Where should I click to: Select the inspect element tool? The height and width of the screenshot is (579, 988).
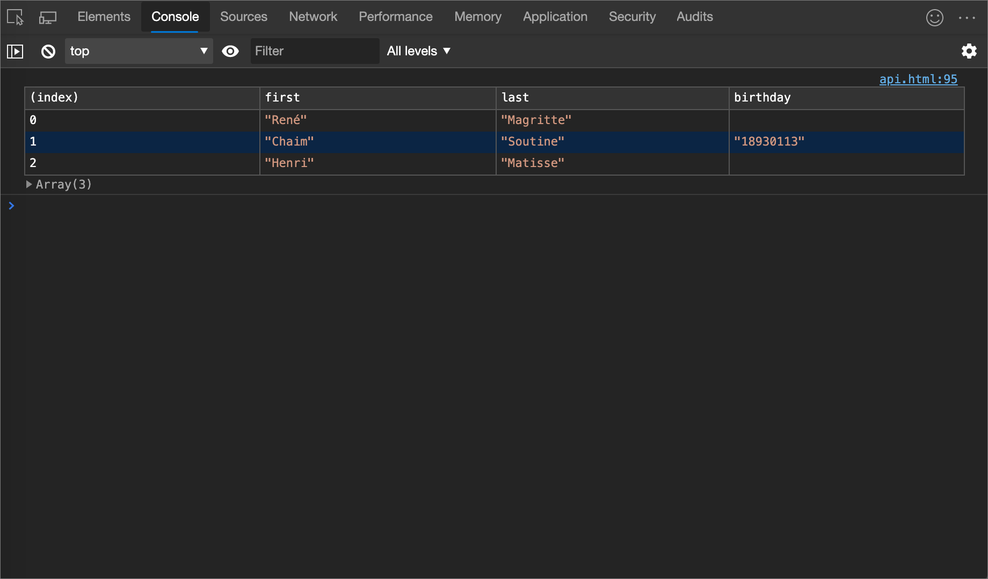pos(14,17)
